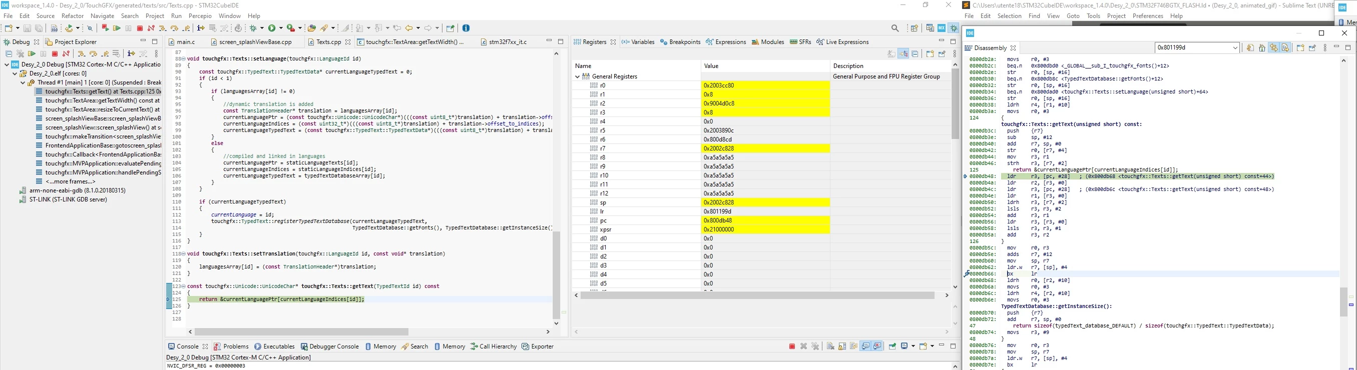The image size is (1357, 370).
Task: Click Resume in the Debug view toolbar
Action: click(32, 53)
